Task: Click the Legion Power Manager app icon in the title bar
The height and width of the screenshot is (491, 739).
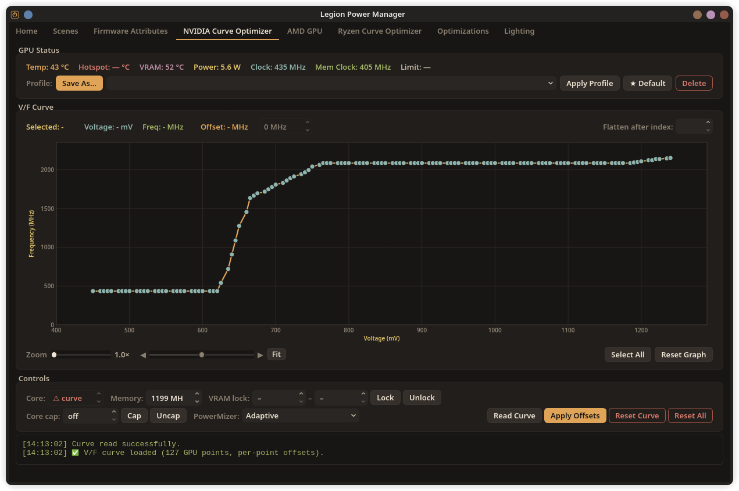Action: tap(15, 15)
